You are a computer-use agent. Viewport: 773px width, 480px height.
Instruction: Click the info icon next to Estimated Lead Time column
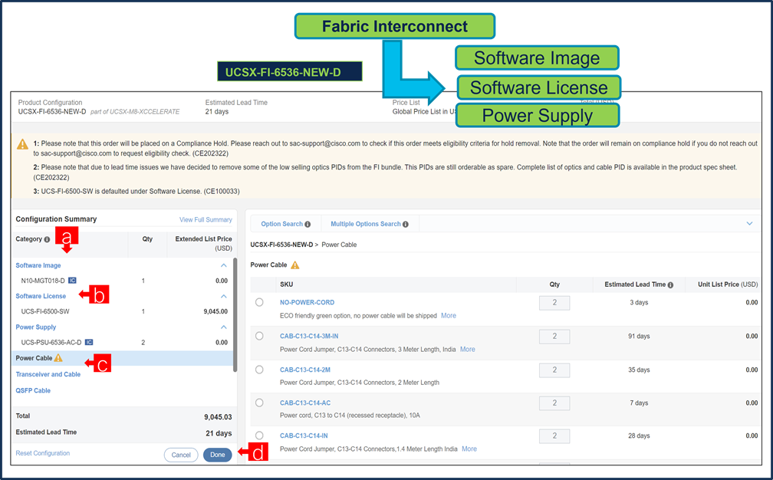tap(670, 284)
